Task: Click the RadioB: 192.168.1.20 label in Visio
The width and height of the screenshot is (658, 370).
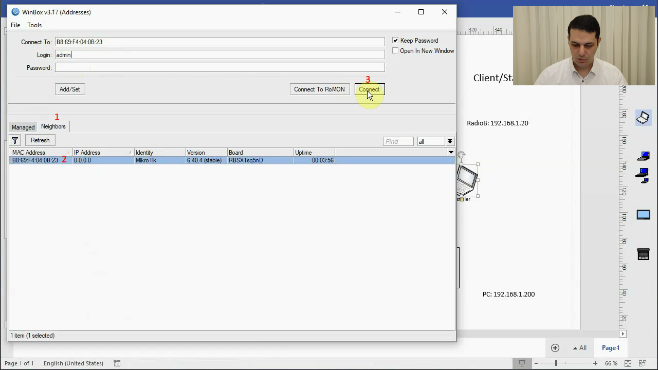Action: (x=497, y=123)
